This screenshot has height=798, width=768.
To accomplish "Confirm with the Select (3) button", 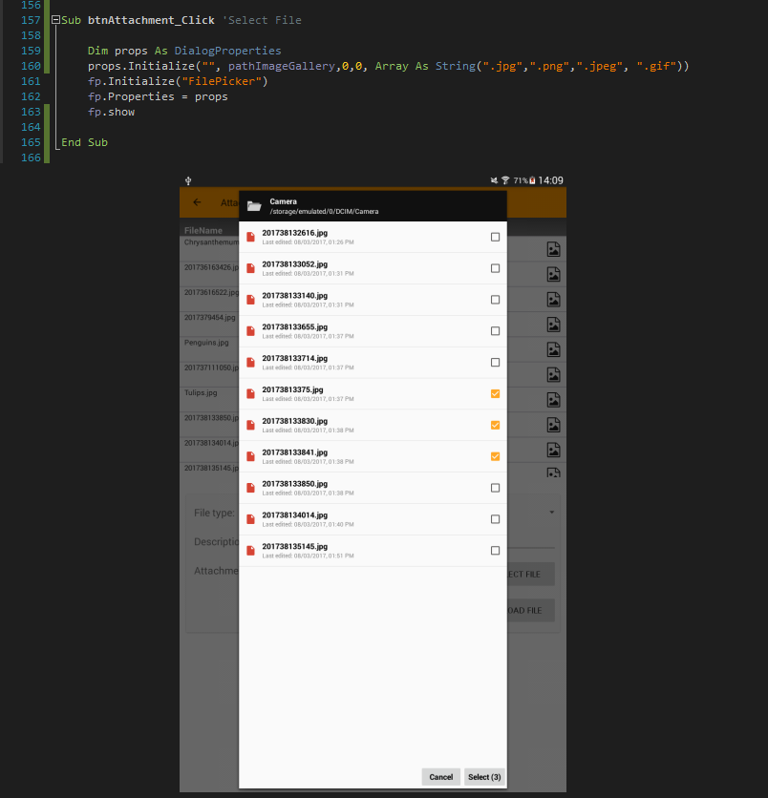I will (484, 777).
